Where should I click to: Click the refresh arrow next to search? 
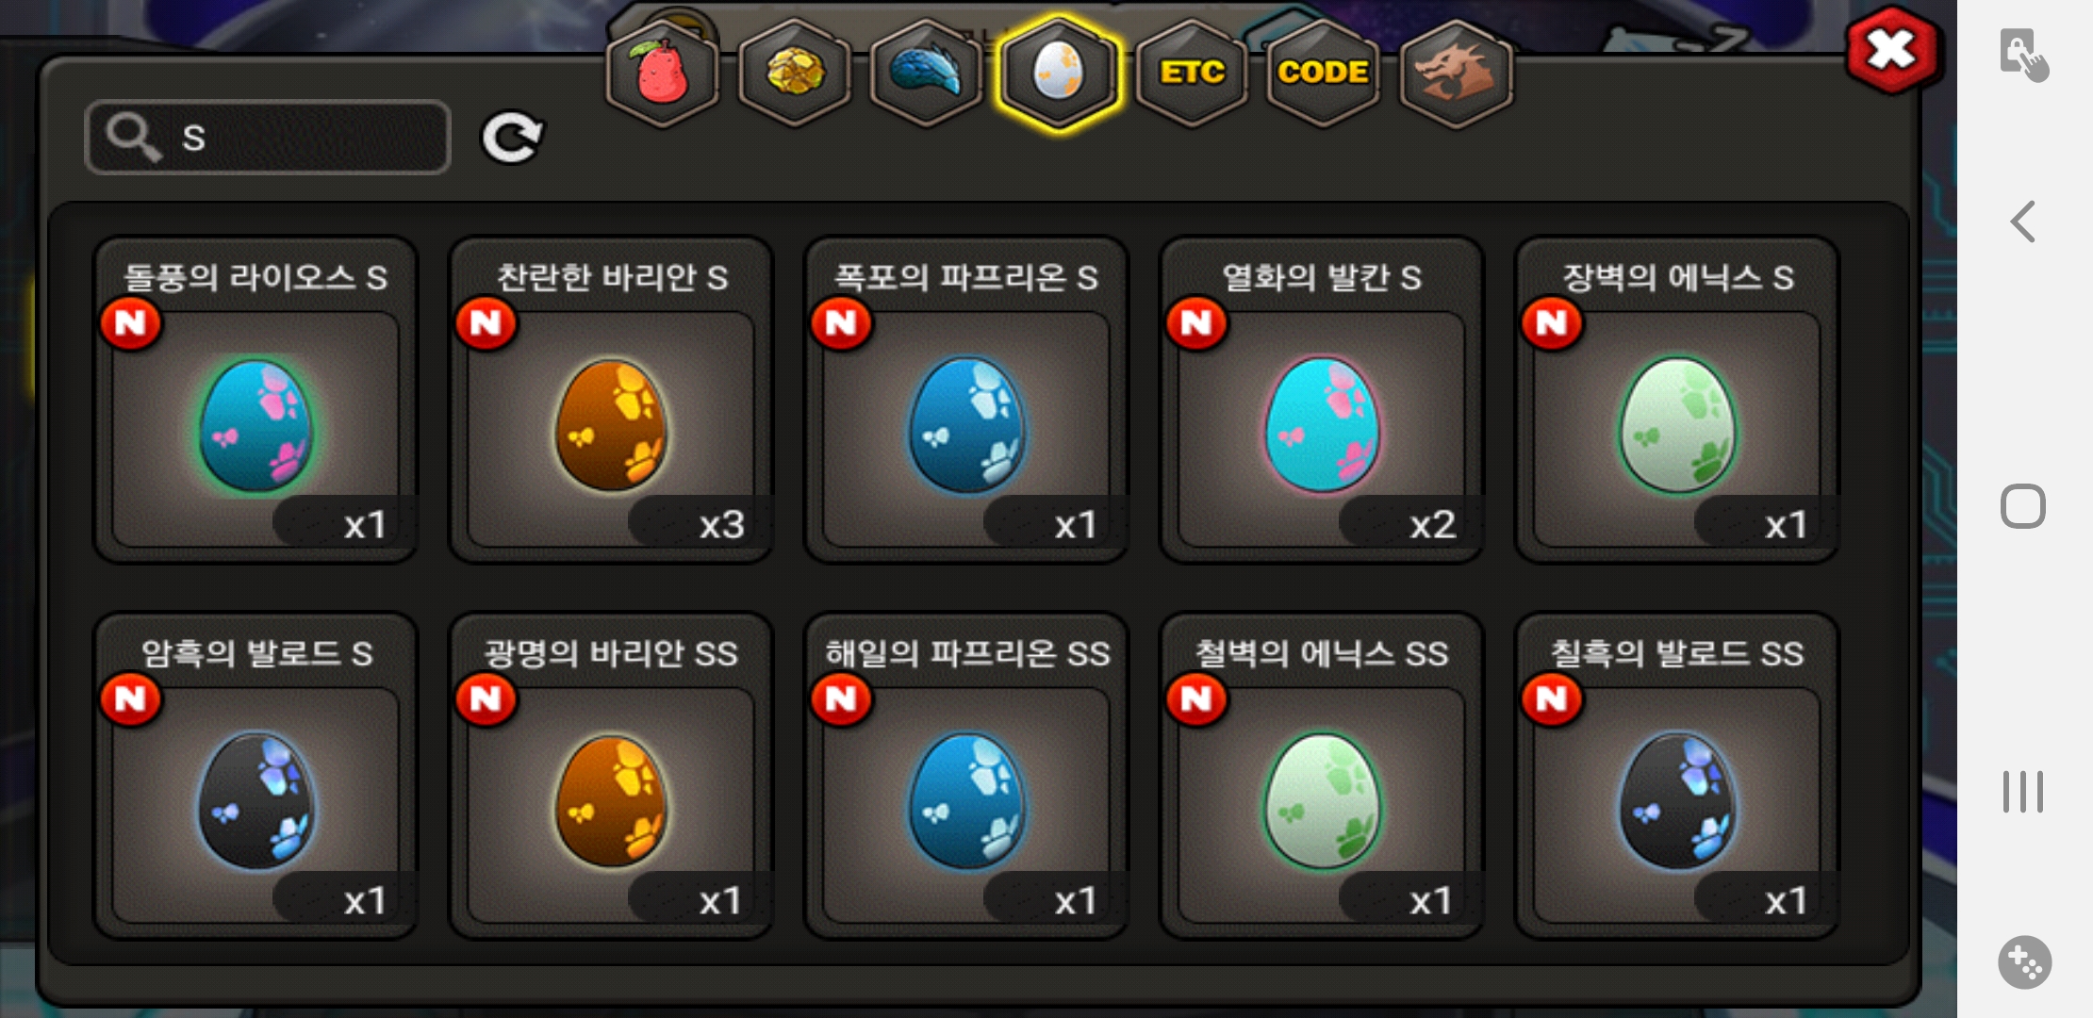click(x=512, y=139)
